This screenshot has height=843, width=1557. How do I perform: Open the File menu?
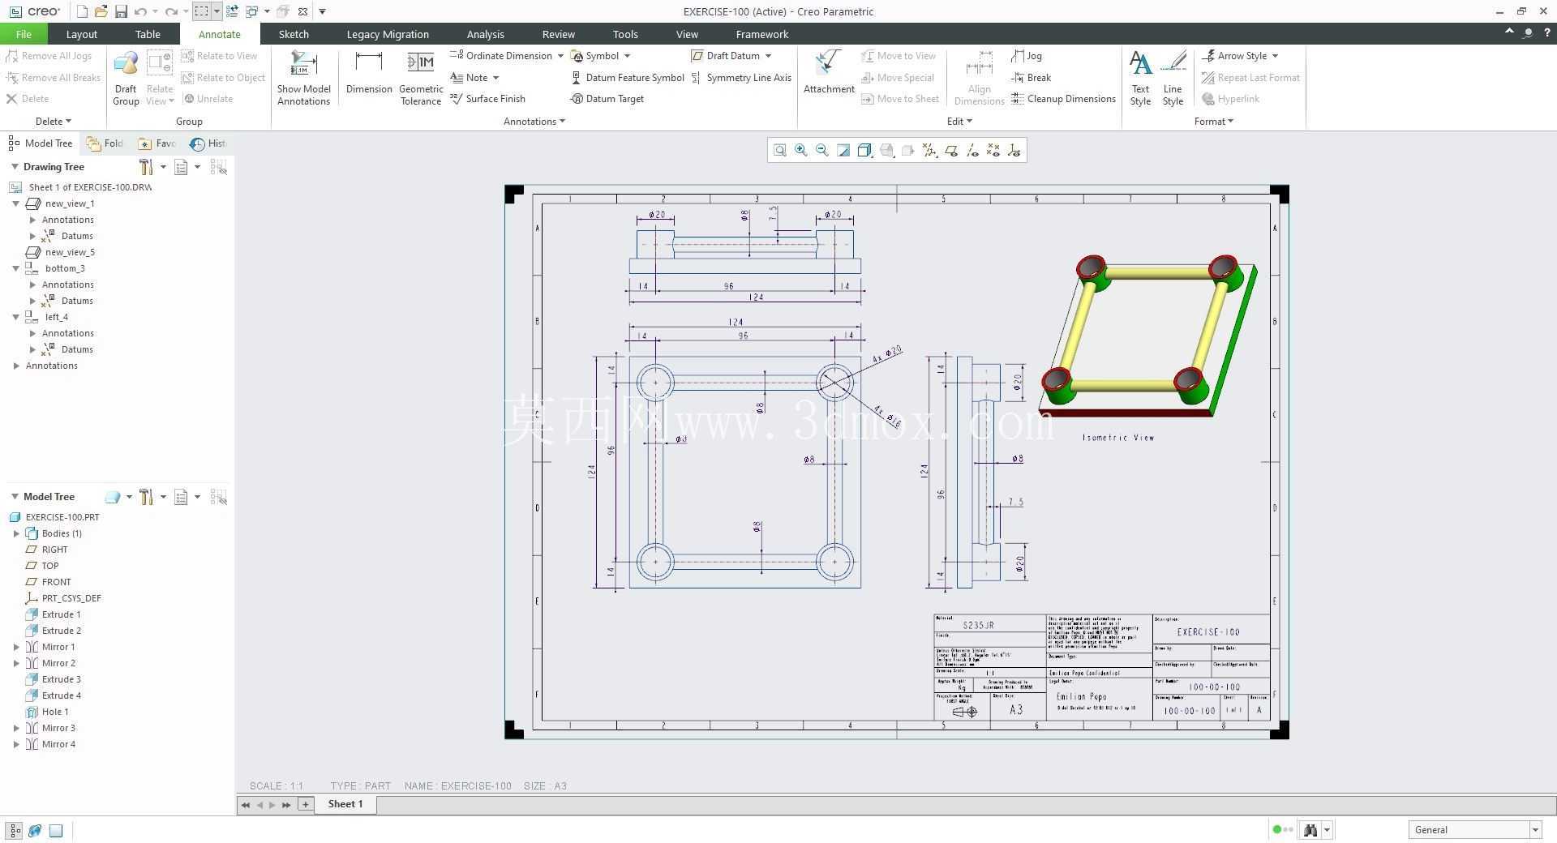click(24, 34)
